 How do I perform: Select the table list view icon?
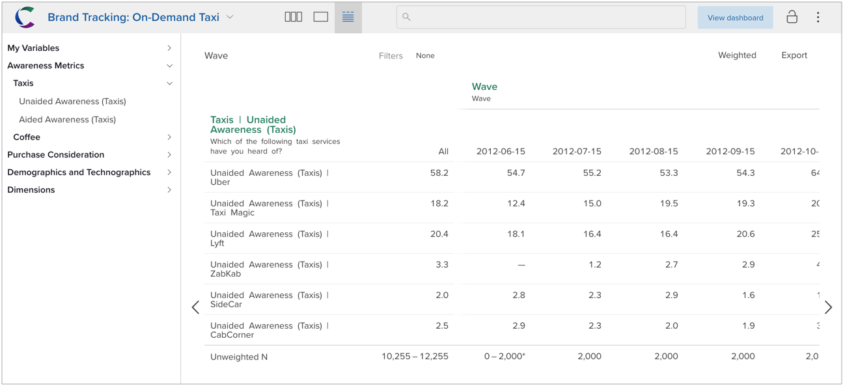pyautogui.click(x=348, y=17)
